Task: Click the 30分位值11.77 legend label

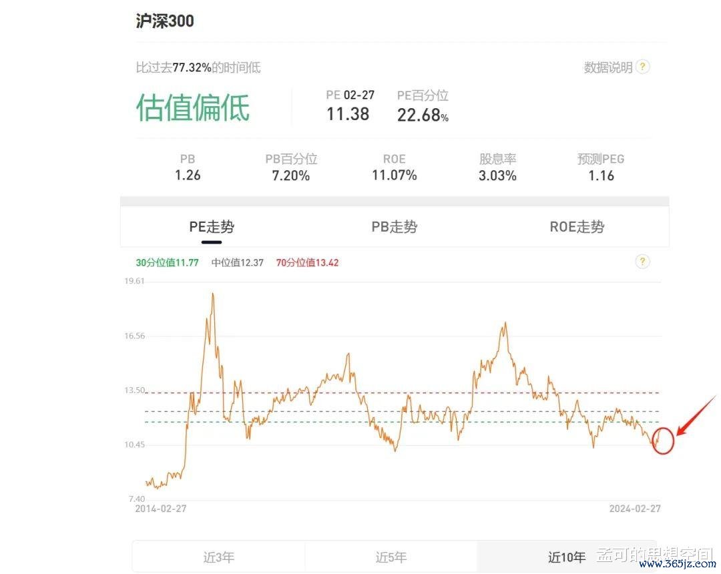Action: click(168, 263)
